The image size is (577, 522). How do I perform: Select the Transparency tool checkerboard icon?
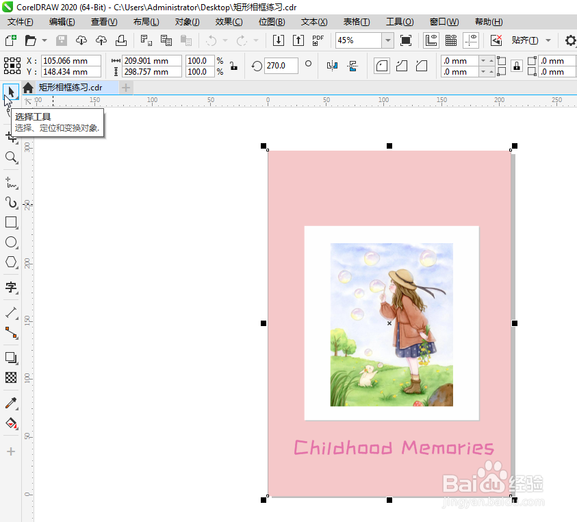click(11, 377)
